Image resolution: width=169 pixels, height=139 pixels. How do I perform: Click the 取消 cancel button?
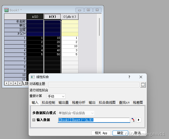tap(138, 133)
